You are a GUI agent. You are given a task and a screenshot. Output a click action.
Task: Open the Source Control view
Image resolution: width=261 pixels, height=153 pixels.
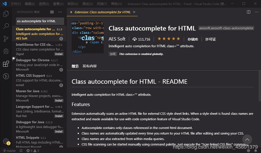[6, 39]
